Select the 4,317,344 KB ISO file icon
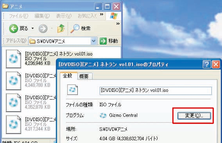The height and width of the screenshot is (143, 222). (13, 125)
